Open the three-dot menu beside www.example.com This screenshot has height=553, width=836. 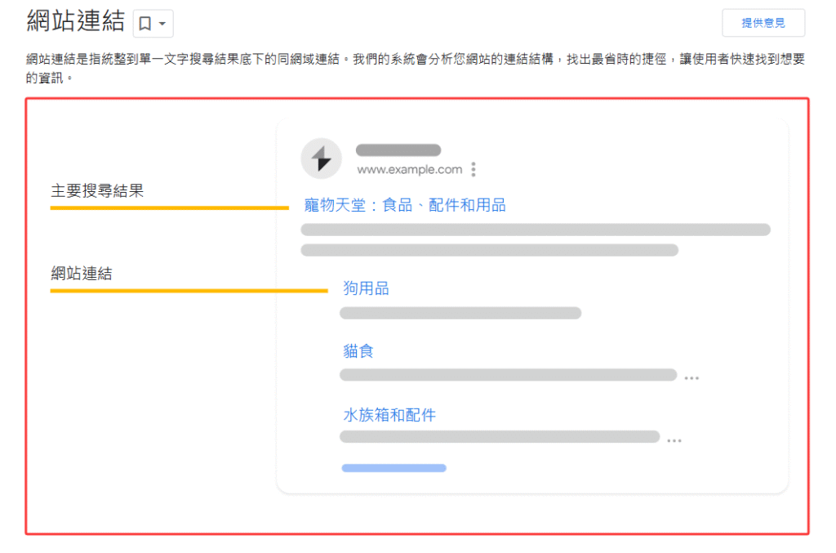click(x=474, y=169)
